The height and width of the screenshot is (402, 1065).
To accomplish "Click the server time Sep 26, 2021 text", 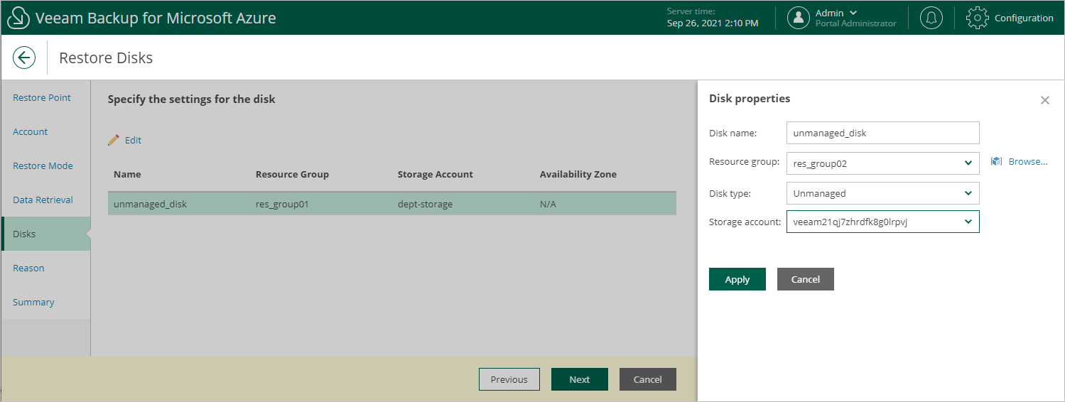I will pos(713,23).
